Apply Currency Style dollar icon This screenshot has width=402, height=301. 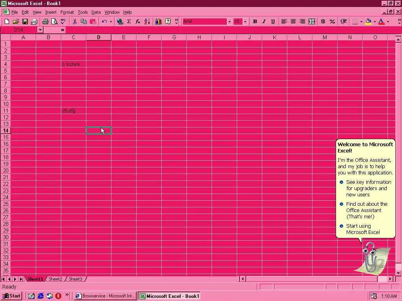click(x=323, y=22)
